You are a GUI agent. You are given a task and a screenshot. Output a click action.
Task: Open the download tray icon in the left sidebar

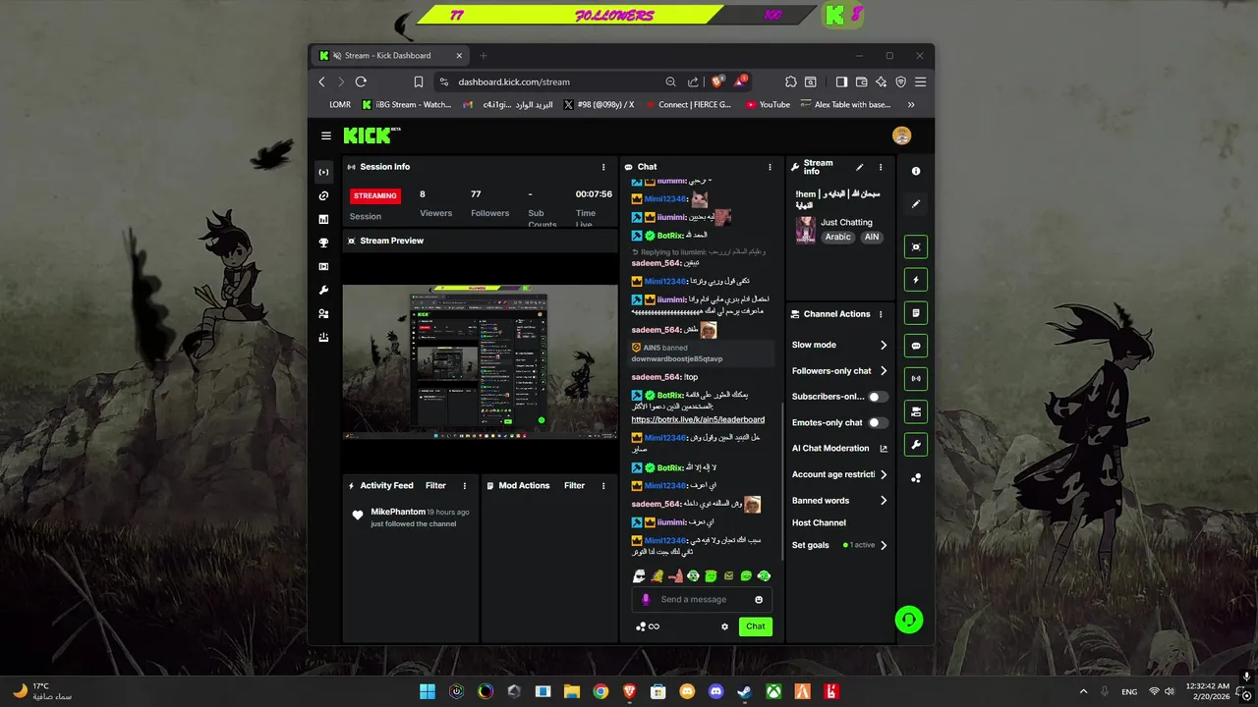pos(323,337)
